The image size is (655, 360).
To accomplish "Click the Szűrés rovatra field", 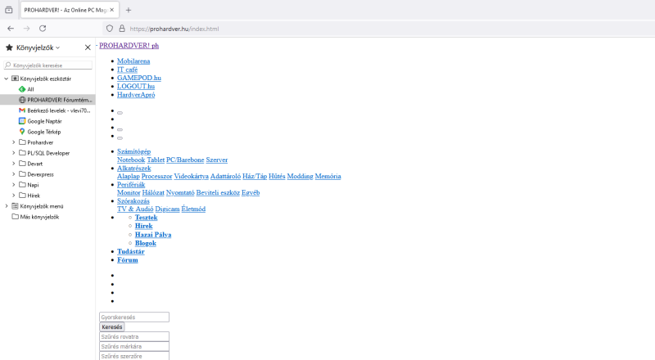I will pyautogui.click(x=134, y=336).
